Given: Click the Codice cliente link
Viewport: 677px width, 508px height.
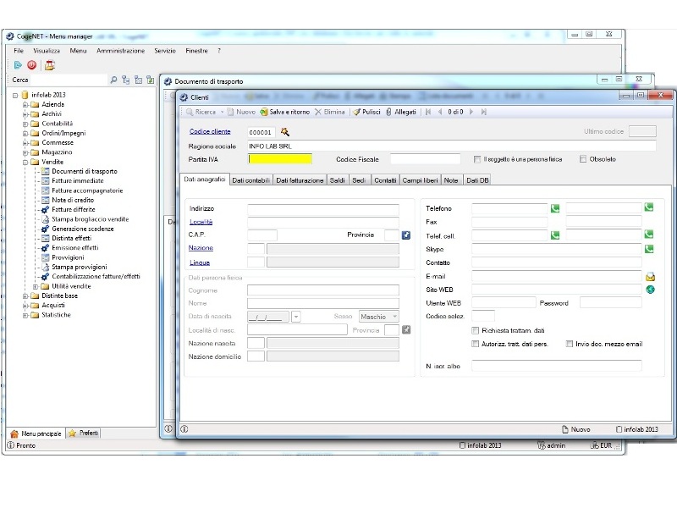Looking at the screenshot, I should click(x=210, y=131).
